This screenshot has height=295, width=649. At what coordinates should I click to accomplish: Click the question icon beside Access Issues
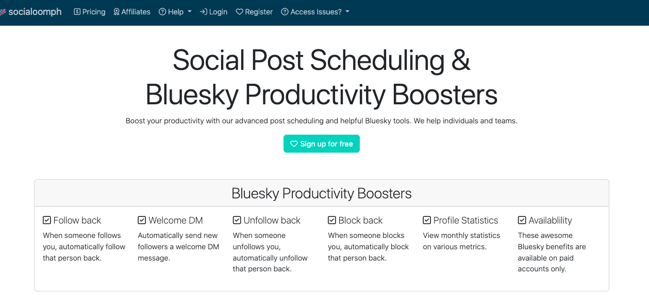point(285,12)
